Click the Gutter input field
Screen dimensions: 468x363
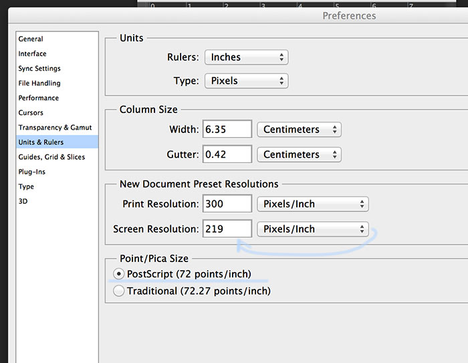(x=227, y=154)
